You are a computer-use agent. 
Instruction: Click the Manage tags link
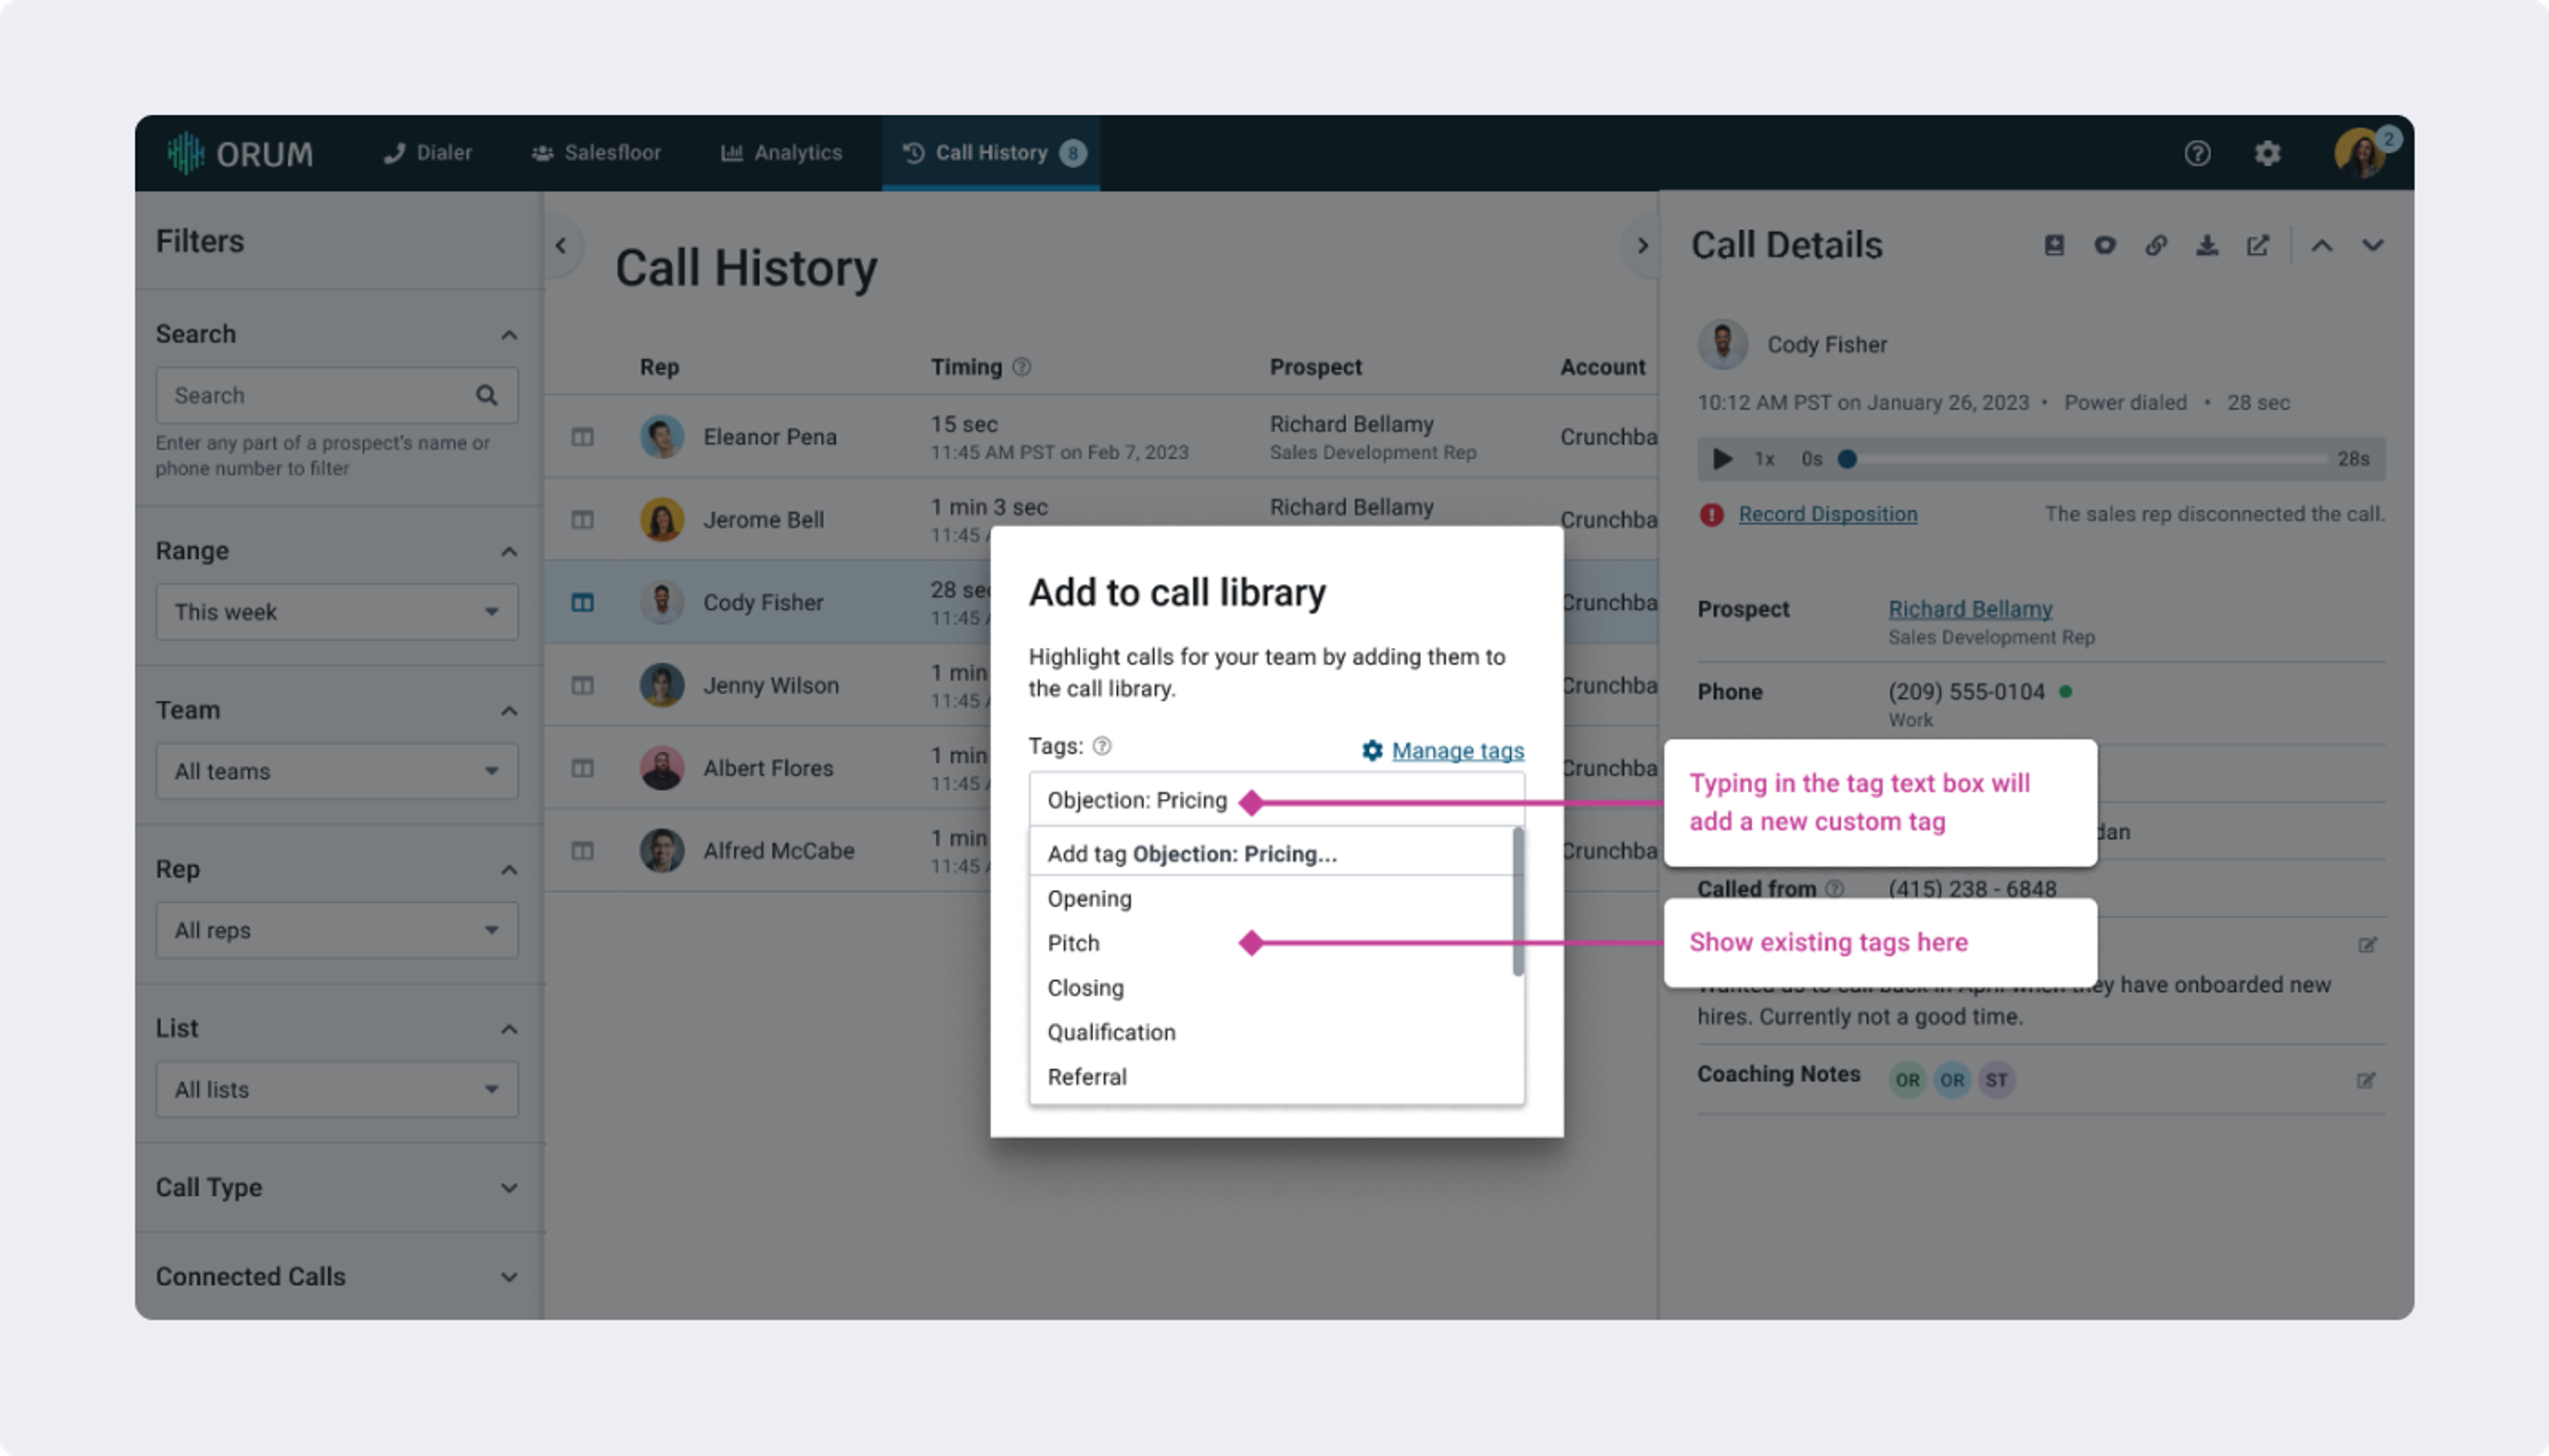pyautogui.click(x=1457, y=750)
